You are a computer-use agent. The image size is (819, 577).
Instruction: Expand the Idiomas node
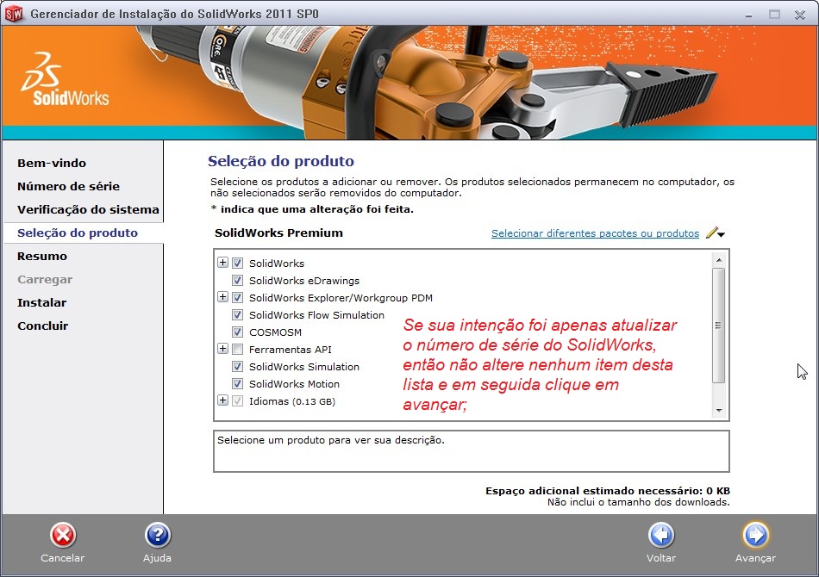tap(222, 400)
